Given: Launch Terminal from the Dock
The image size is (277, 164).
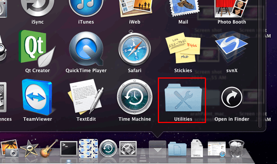Looking at the screenshot, I should pyautogui.click(x=69, y=148).
